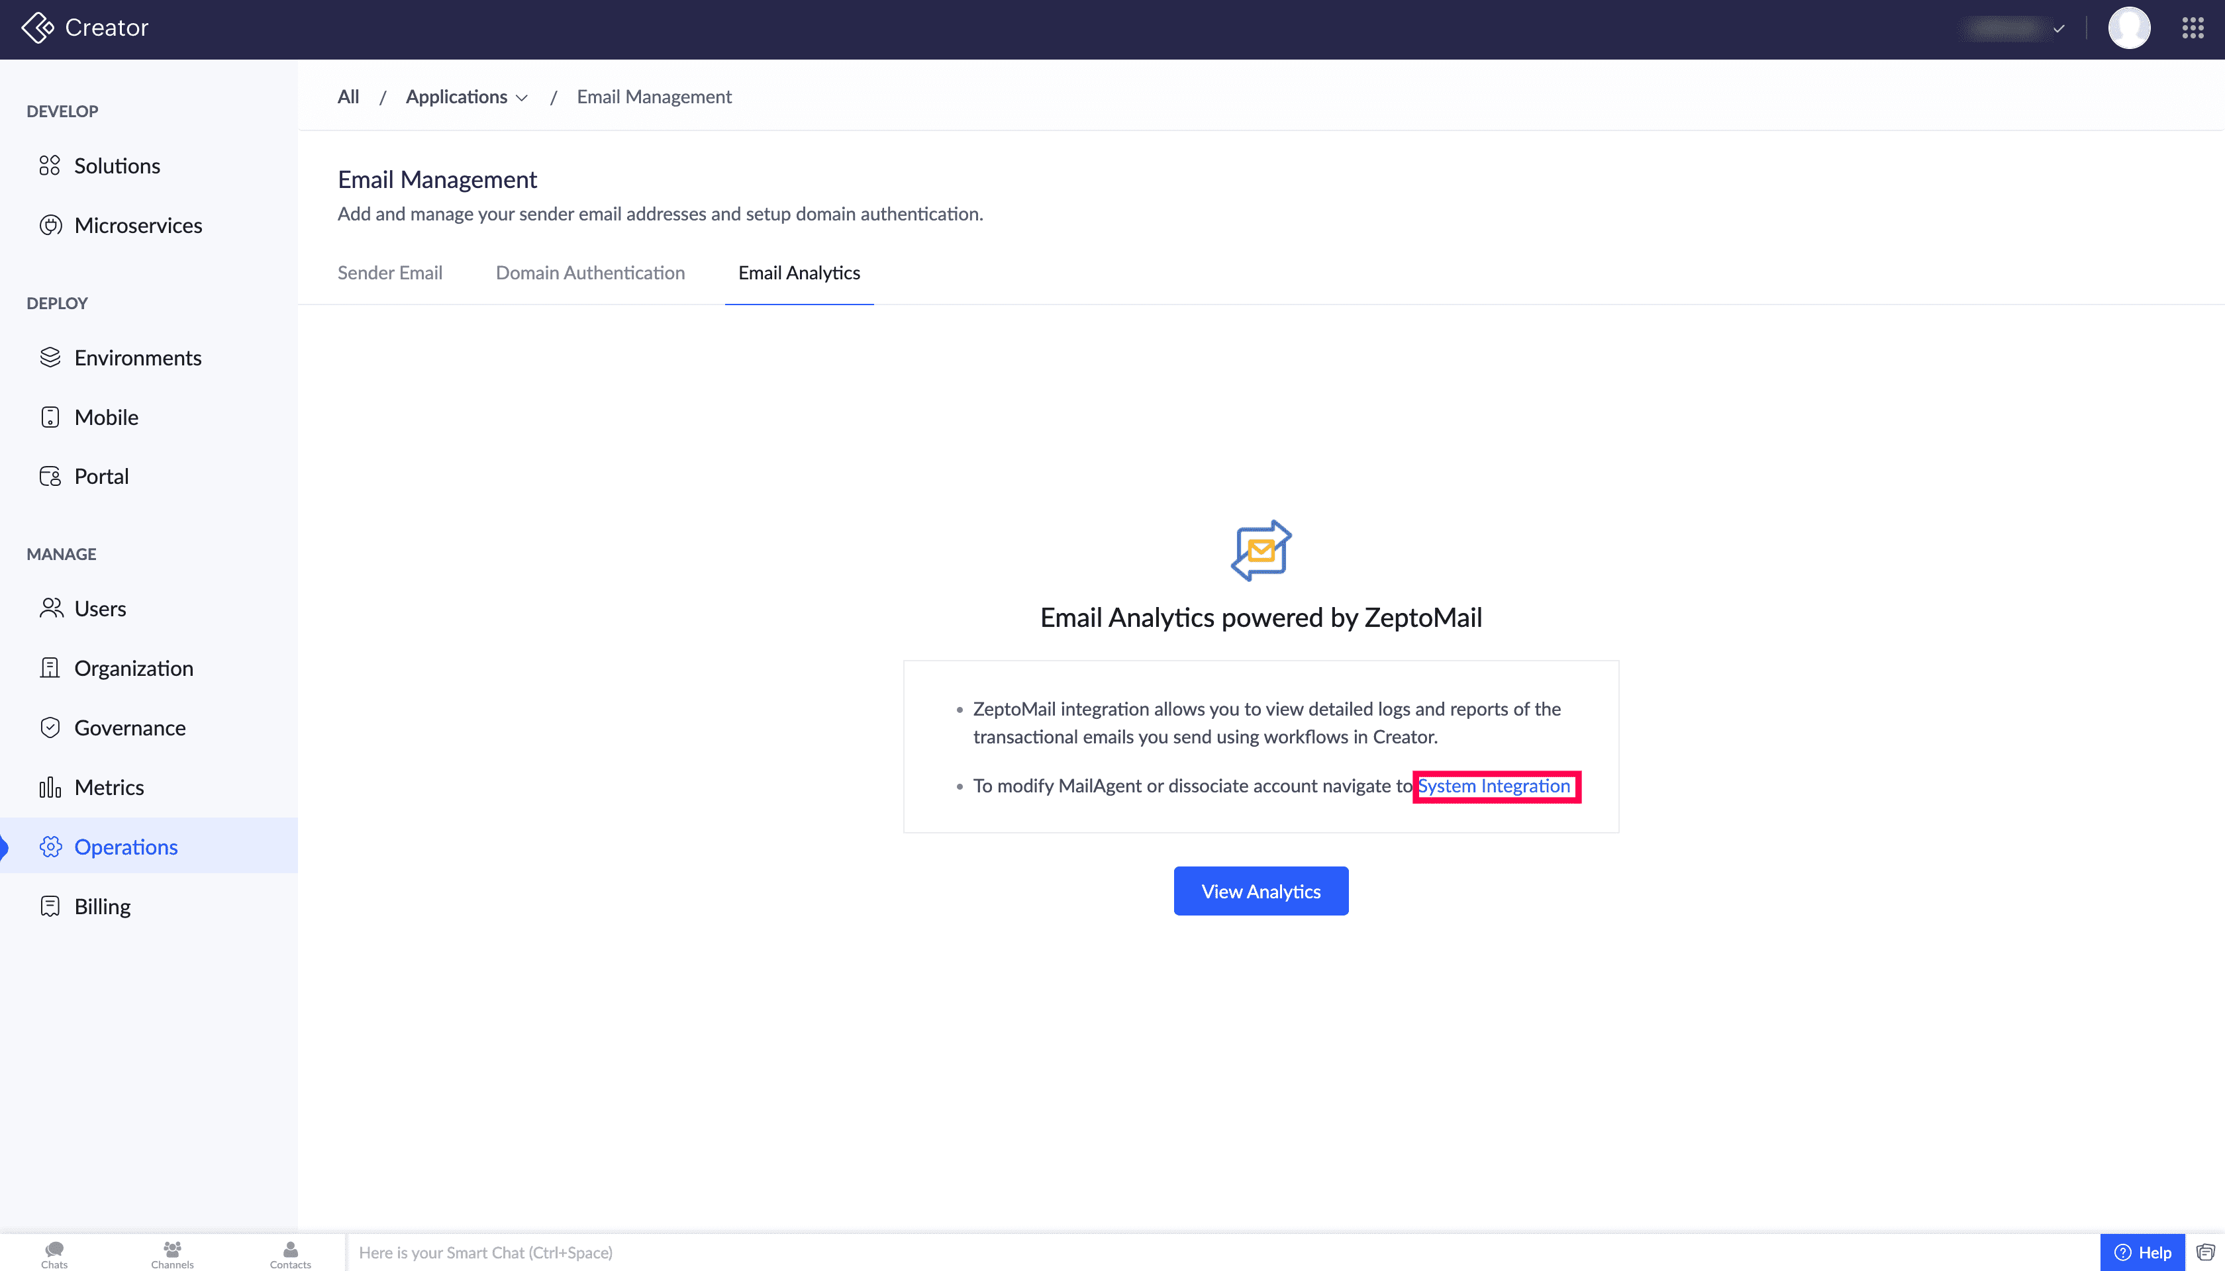This screenshot has width=2225, height=1271.
Task: Switch to Domain Authentication tab
Action: (x=589, y=273)
